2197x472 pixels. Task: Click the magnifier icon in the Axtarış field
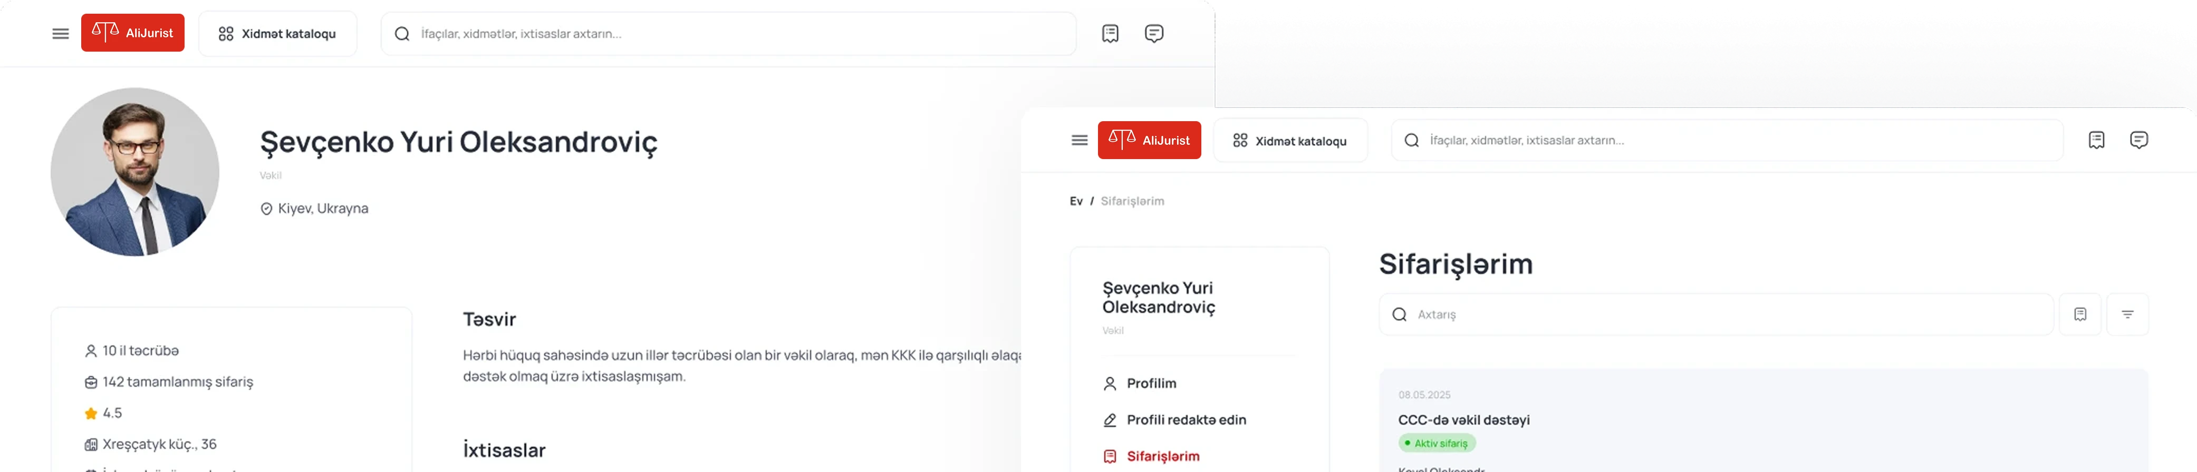(x=1399, y=314)
